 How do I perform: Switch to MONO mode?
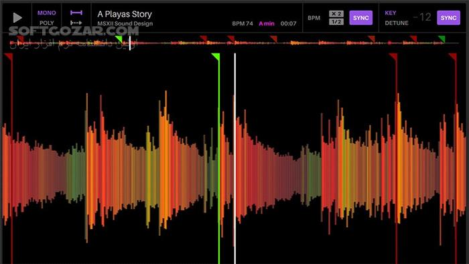coord(47,13)
